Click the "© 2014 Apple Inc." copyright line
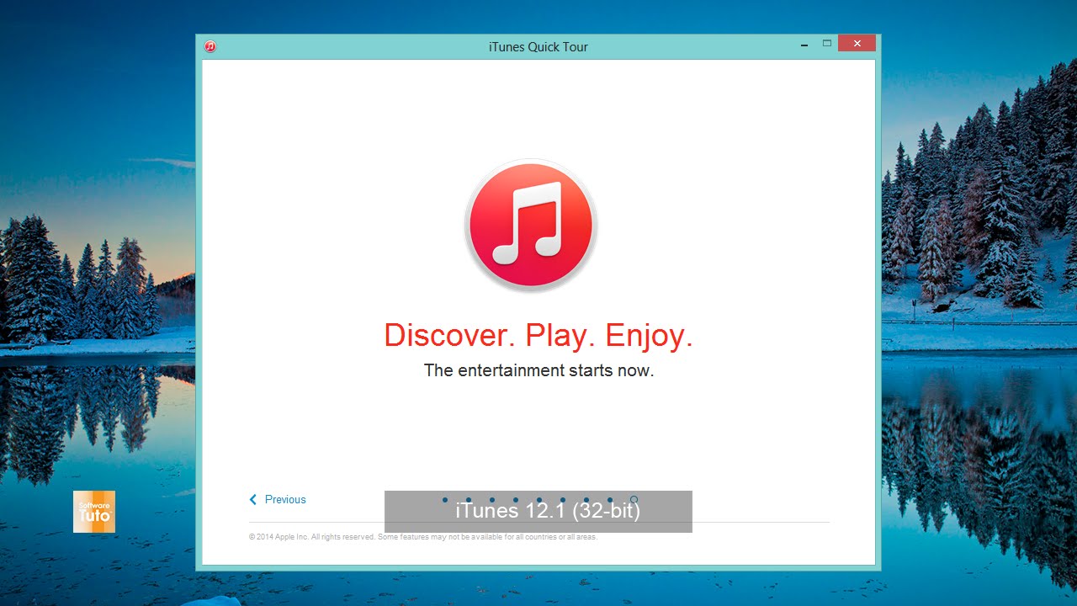 [423, 537]
